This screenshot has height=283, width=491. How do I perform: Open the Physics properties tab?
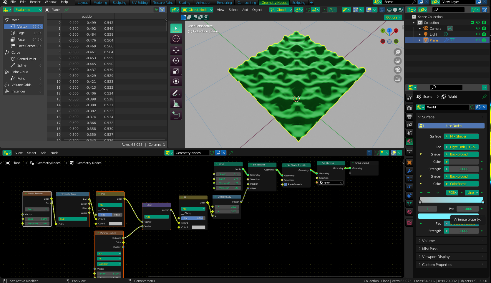coord(409,187)
